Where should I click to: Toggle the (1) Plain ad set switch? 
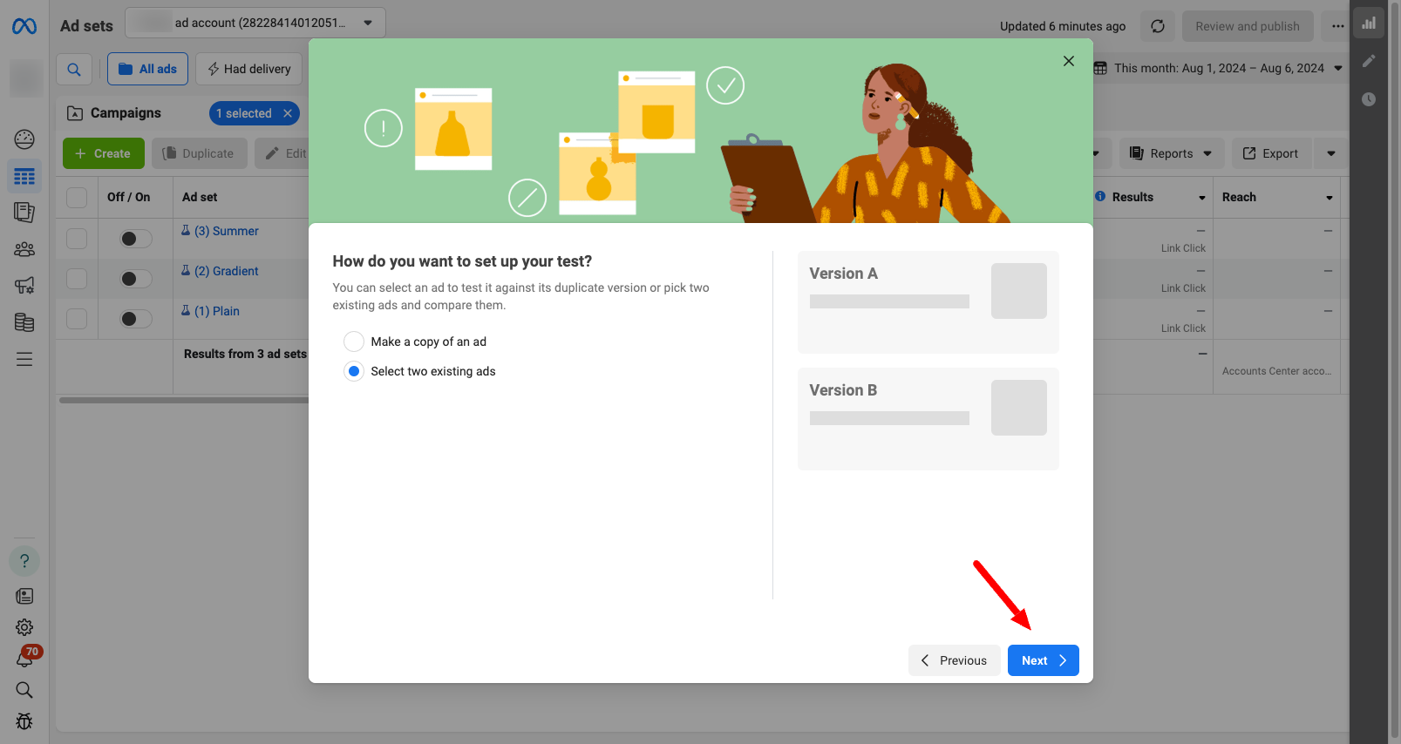point(135,319)
